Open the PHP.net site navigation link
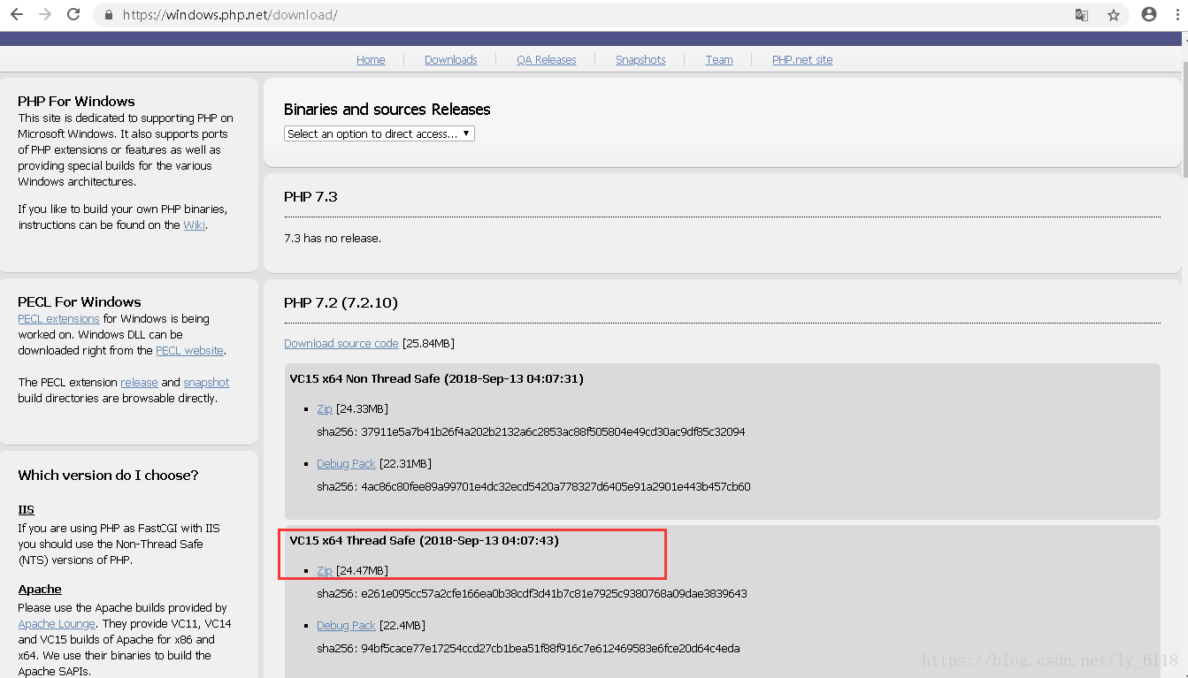 click(x=802, y=60)
